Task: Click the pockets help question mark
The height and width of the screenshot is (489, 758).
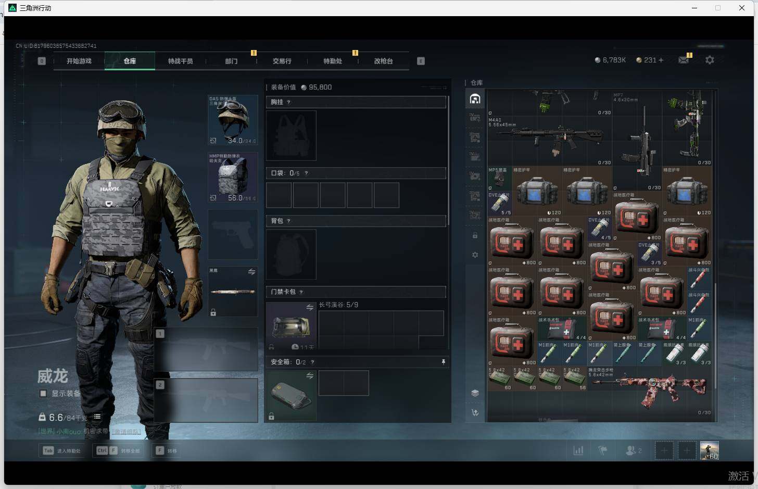Action: pyautogui.click(x=306, y=173)
